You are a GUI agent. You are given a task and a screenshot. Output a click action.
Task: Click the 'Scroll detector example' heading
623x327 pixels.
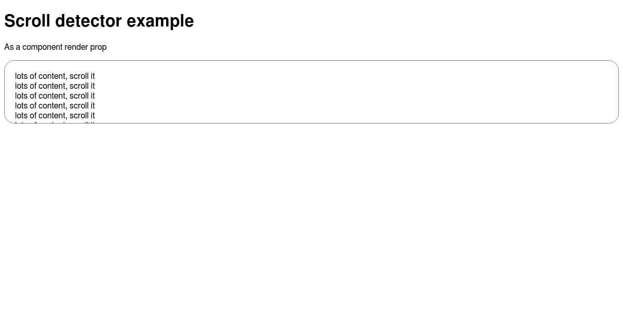pos(99,21)
